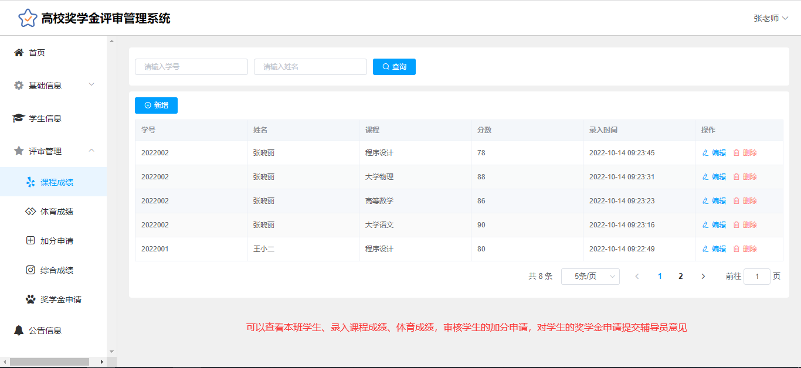Open the 张老师 user dropdown menu
Viewport: 801px width, 368px height.
(x=771, y=18)
